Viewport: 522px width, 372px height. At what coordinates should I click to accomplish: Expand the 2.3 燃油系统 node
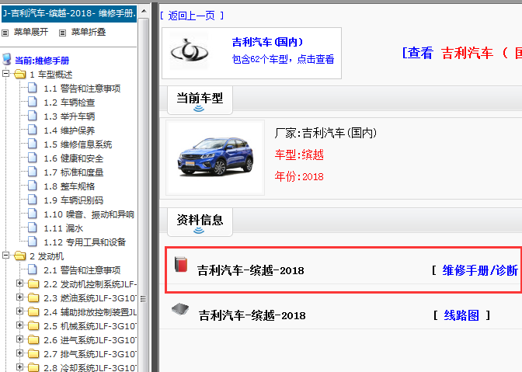pyautogui.click(x=20, y=297)
